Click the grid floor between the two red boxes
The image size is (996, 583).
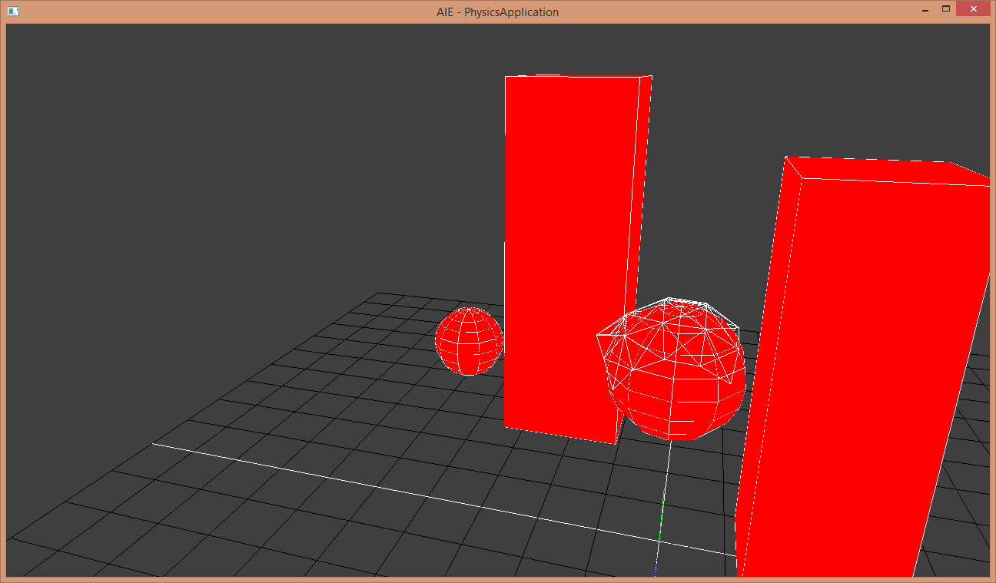click(x=692, y=476)
